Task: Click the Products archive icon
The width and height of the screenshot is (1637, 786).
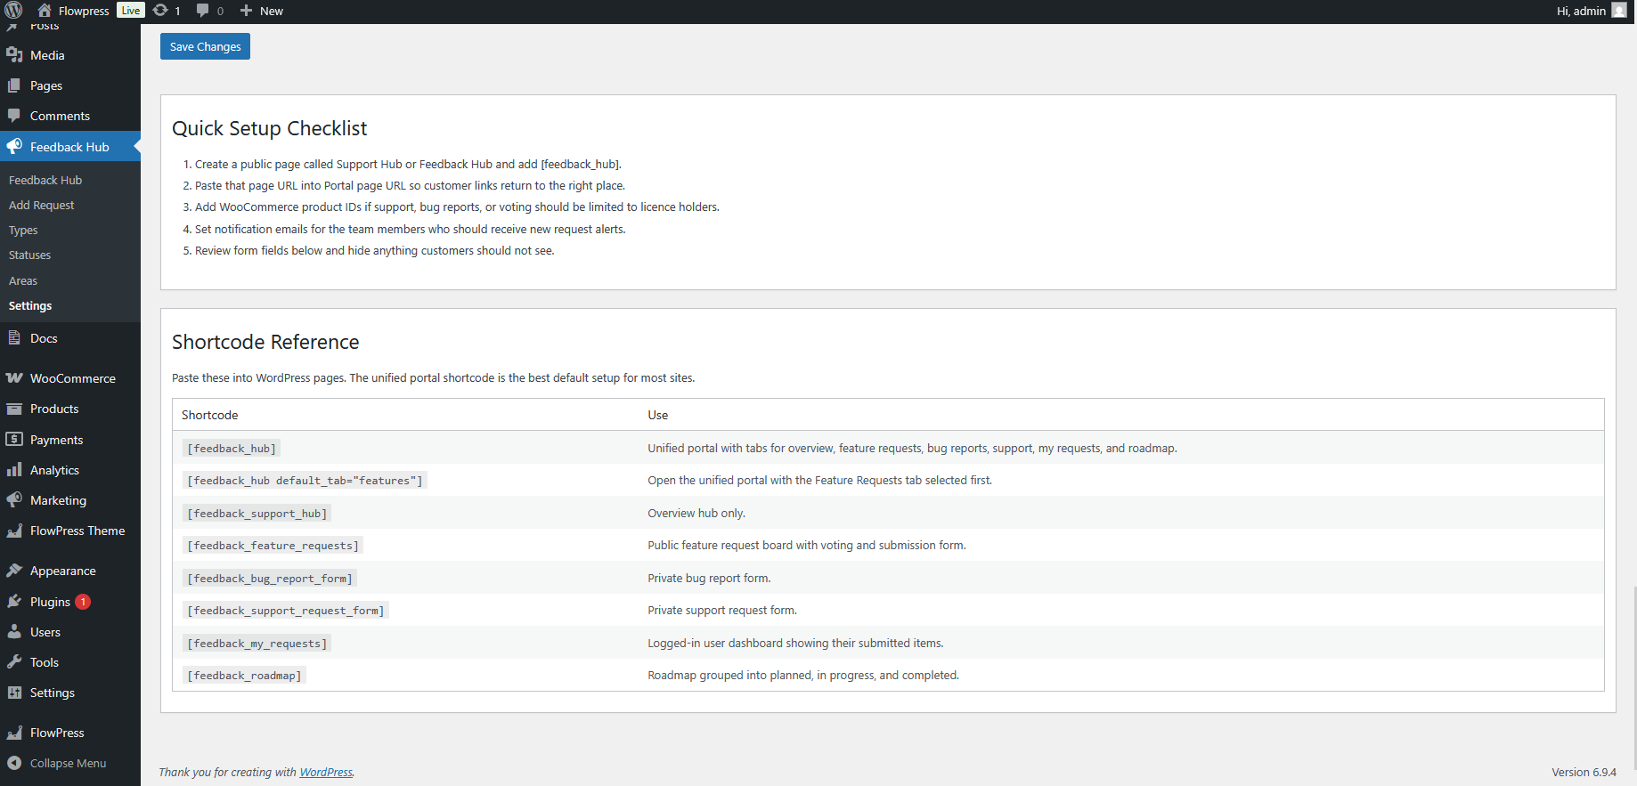Action: coord(14,409)
